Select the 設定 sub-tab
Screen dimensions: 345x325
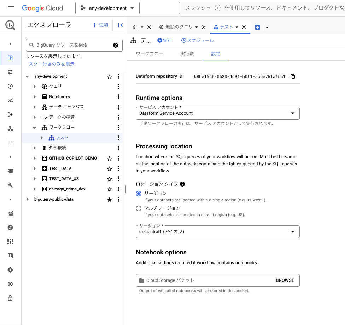pos(216,54)
